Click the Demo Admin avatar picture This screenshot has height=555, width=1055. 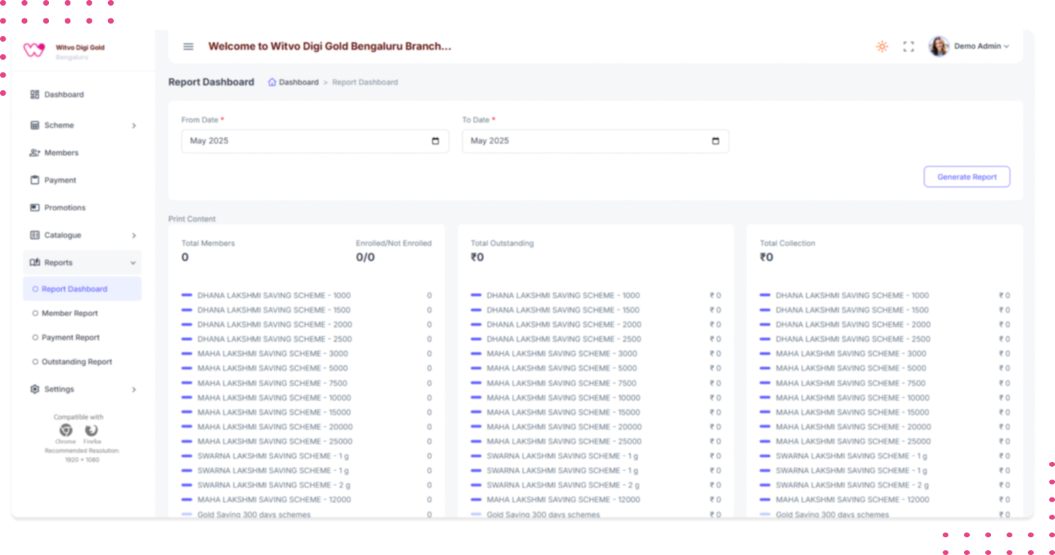coord(939,46)
